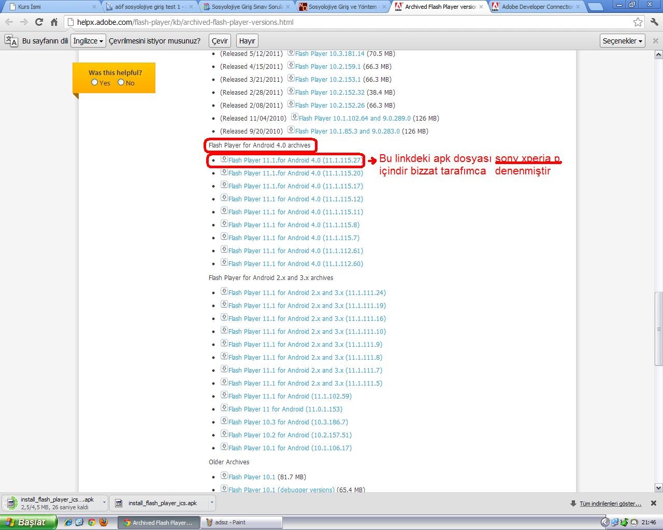
Task: Expand hidden system tray icons arrow
Action: coord(604,522)
